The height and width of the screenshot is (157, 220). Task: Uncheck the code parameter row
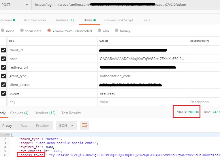(3, 59)
